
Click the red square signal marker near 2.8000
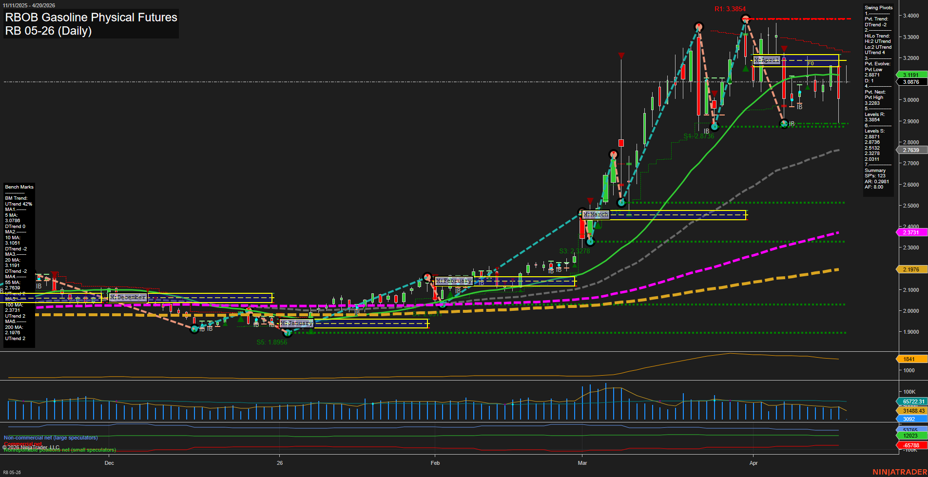coord(621,143)
